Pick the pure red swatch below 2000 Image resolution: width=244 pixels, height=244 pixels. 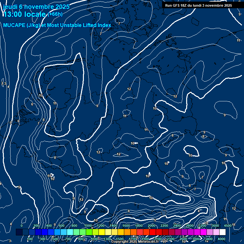coord(152,232)
